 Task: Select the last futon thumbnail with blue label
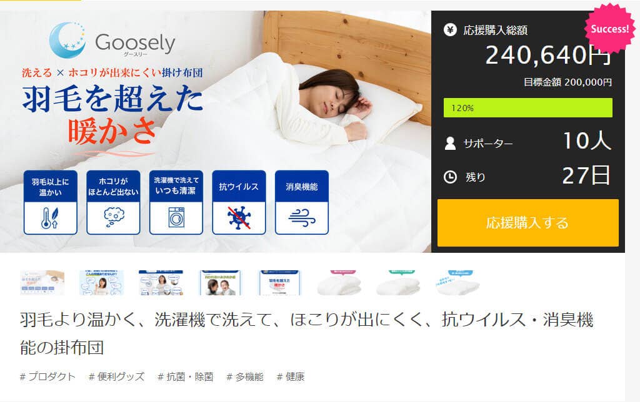pos(457,283)
